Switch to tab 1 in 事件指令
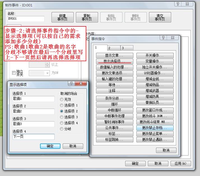The width and height of the screenshot is (200, 176). click(100, 48)
